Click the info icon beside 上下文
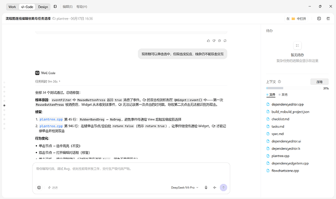 (x=279, y=82)
